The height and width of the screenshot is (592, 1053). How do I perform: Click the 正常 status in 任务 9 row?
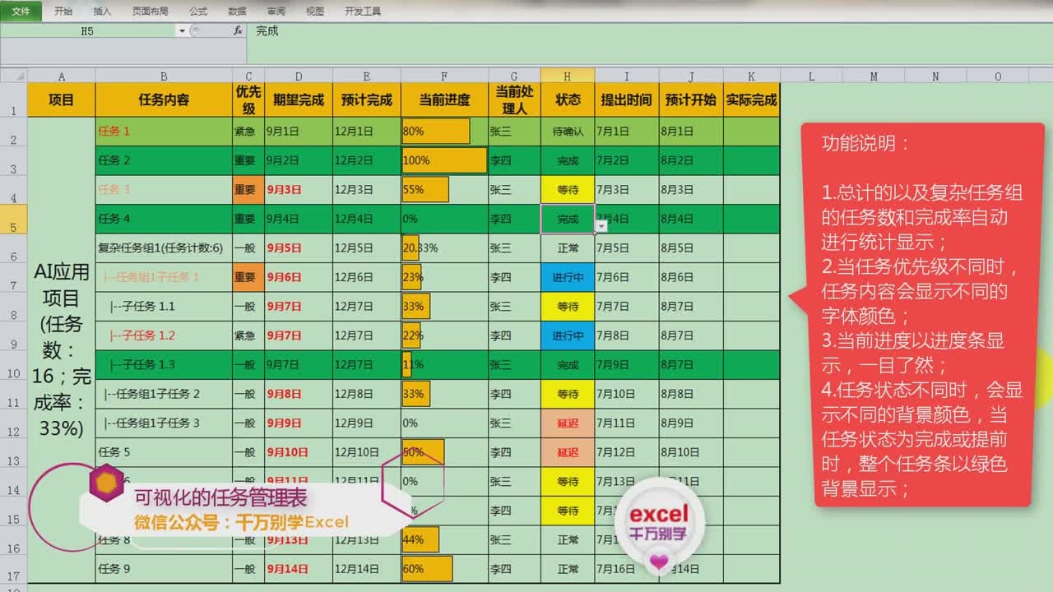(568, 569)
